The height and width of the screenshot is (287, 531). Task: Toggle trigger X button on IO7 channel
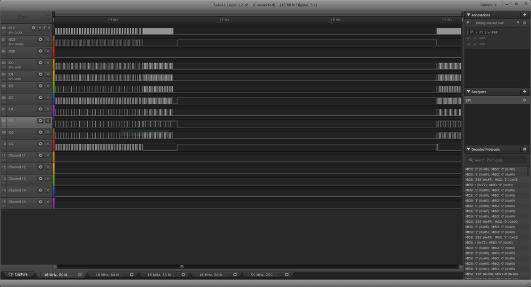[48, 144]
